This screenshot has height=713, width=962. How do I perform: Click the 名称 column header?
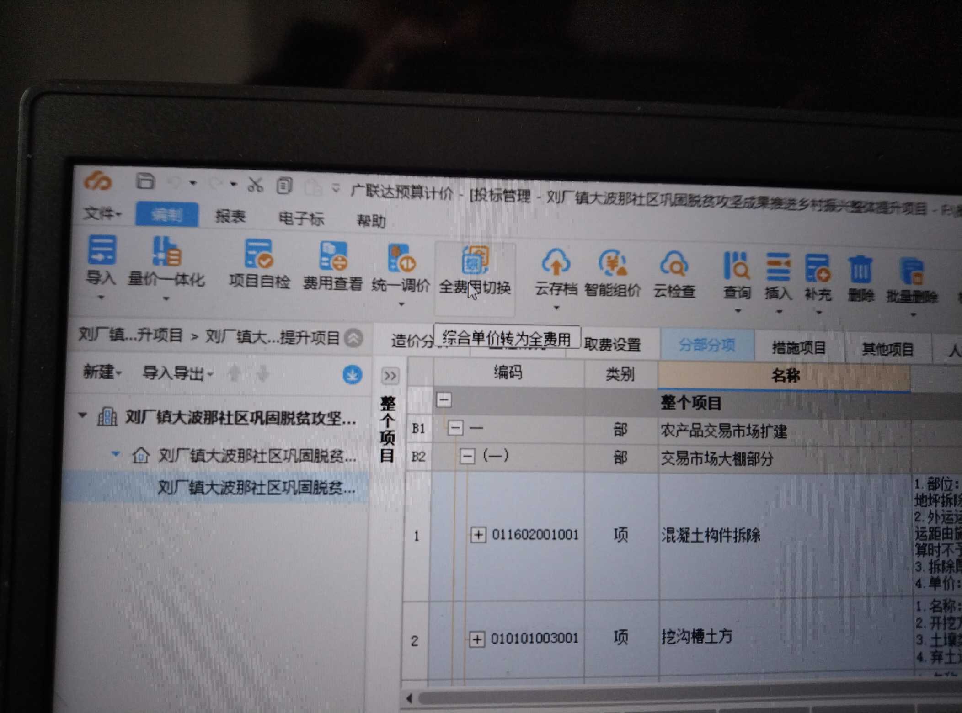coord(785,376)
